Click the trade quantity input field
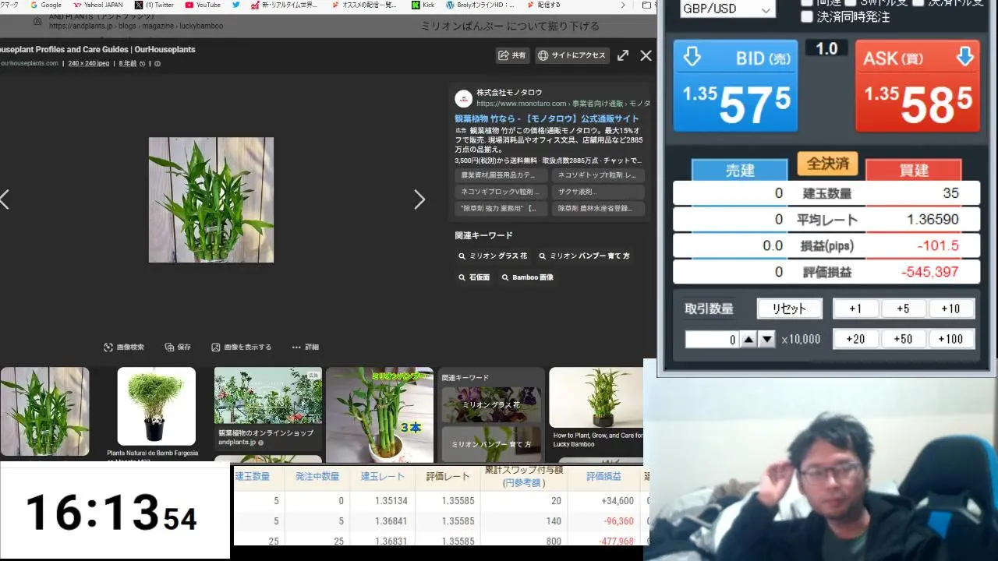Viewport: 998px width, 561px height. coord(711,340)
